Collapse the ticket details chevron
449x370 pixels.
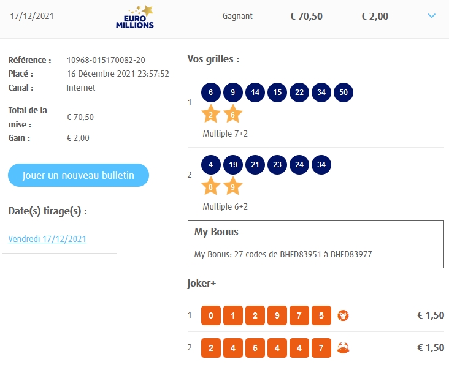[431, 16]
